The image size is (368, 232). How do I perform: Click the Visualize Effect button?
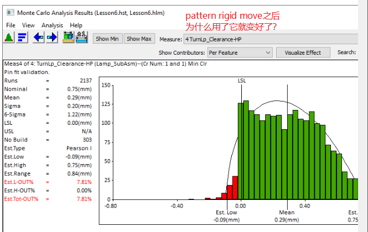303,52
